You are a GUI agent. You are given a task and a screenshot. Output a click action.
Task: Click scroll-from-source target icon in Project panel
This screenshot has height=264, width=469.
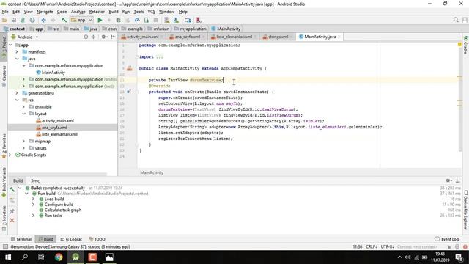click(x=86, y=37)
